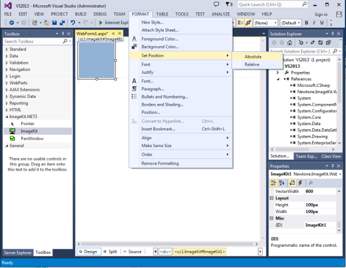Screen dimensions: 346x268
Task: Click the Property Pages wrench icon
Action: pyautogui.click(x=311, y=183)
